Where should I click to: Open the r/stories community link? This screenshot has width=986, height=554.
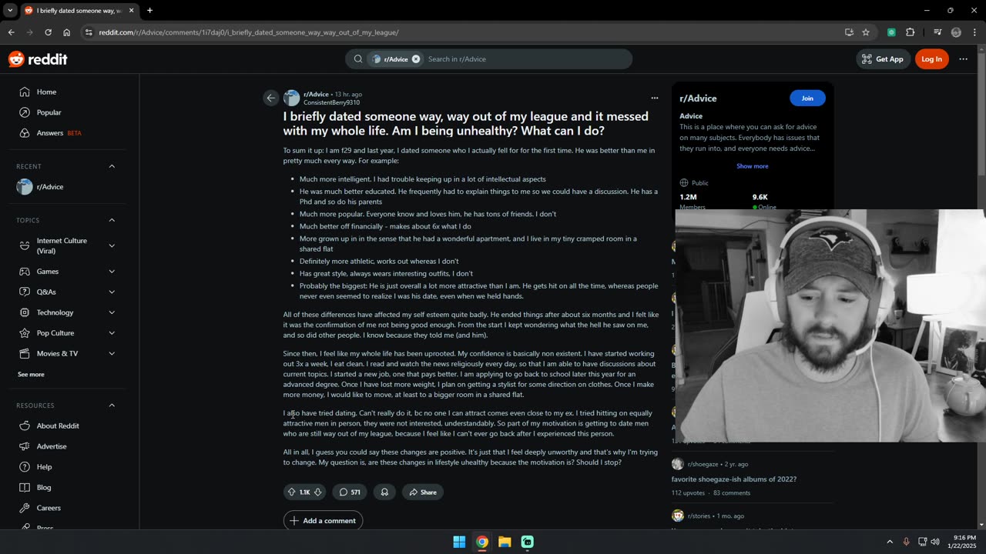click(x=700, y=516)
